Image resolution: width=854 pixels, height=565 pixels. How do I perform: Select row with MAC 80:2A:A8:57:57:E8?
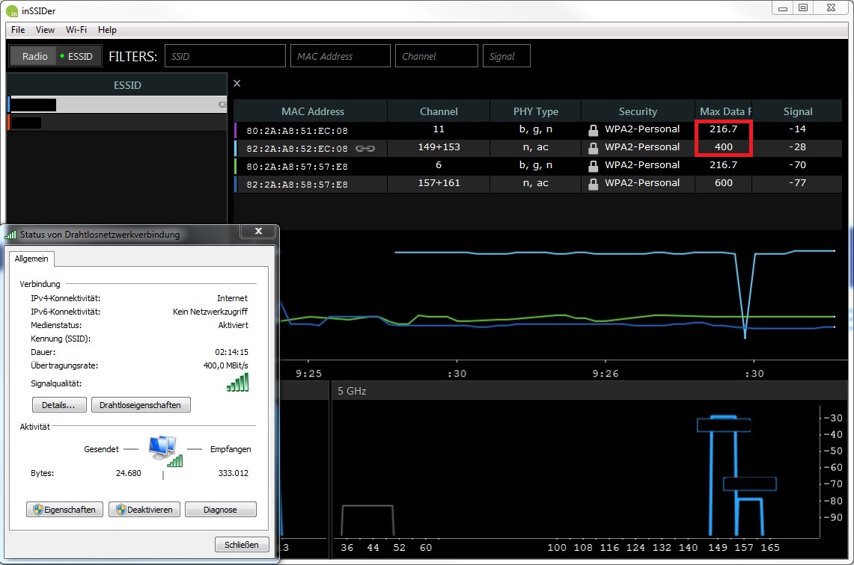[x=538, y=166]
